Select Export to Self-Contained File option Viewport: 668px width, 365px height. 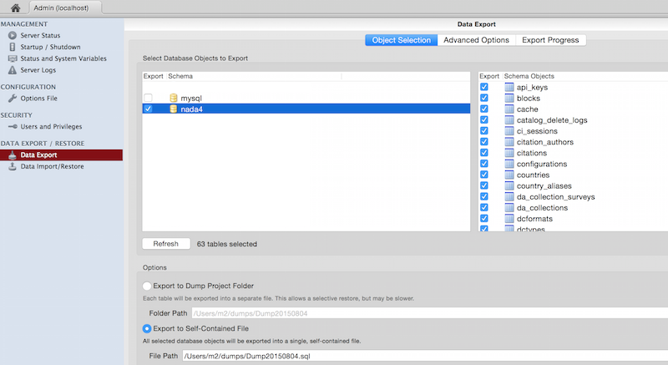147,328
